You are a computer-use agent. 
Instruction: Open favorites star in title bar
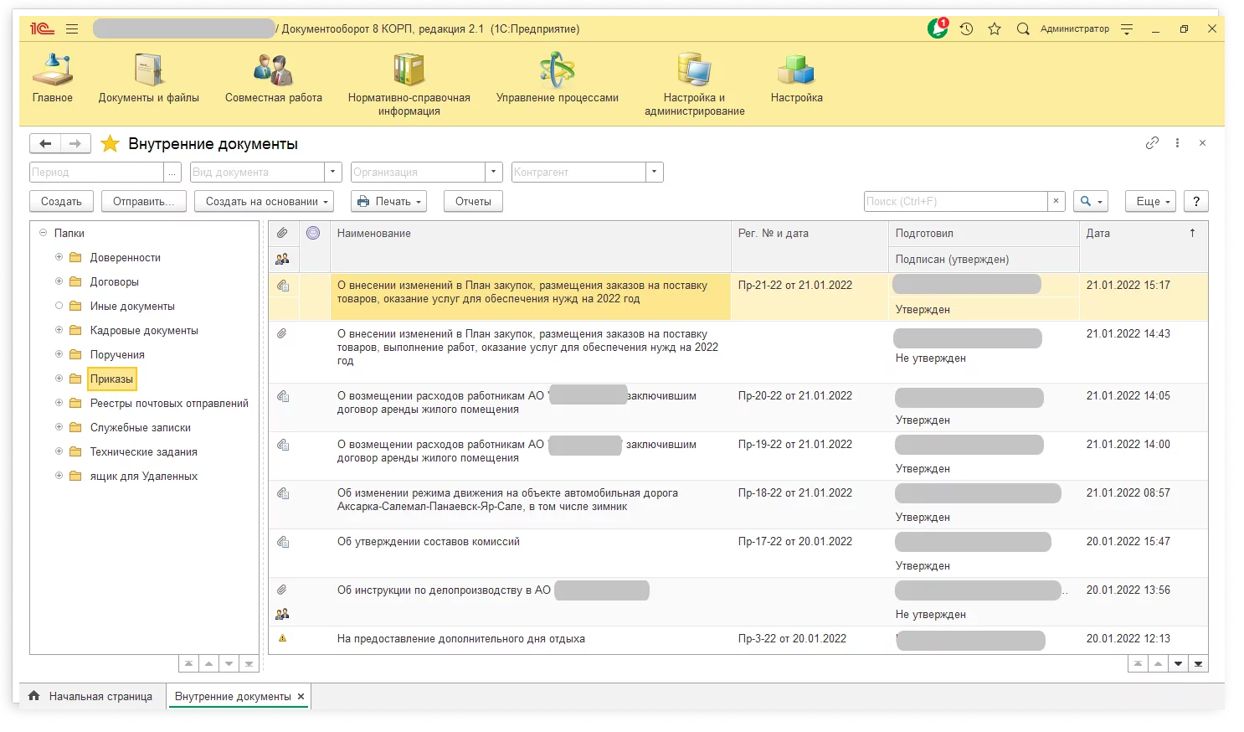tap(995, 28)
